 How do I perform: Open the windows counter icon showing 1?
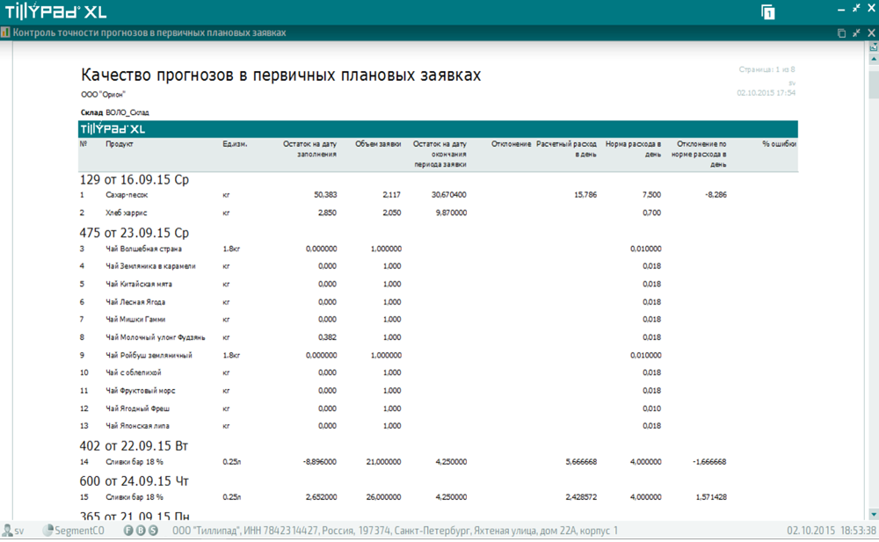click(768, 12)
